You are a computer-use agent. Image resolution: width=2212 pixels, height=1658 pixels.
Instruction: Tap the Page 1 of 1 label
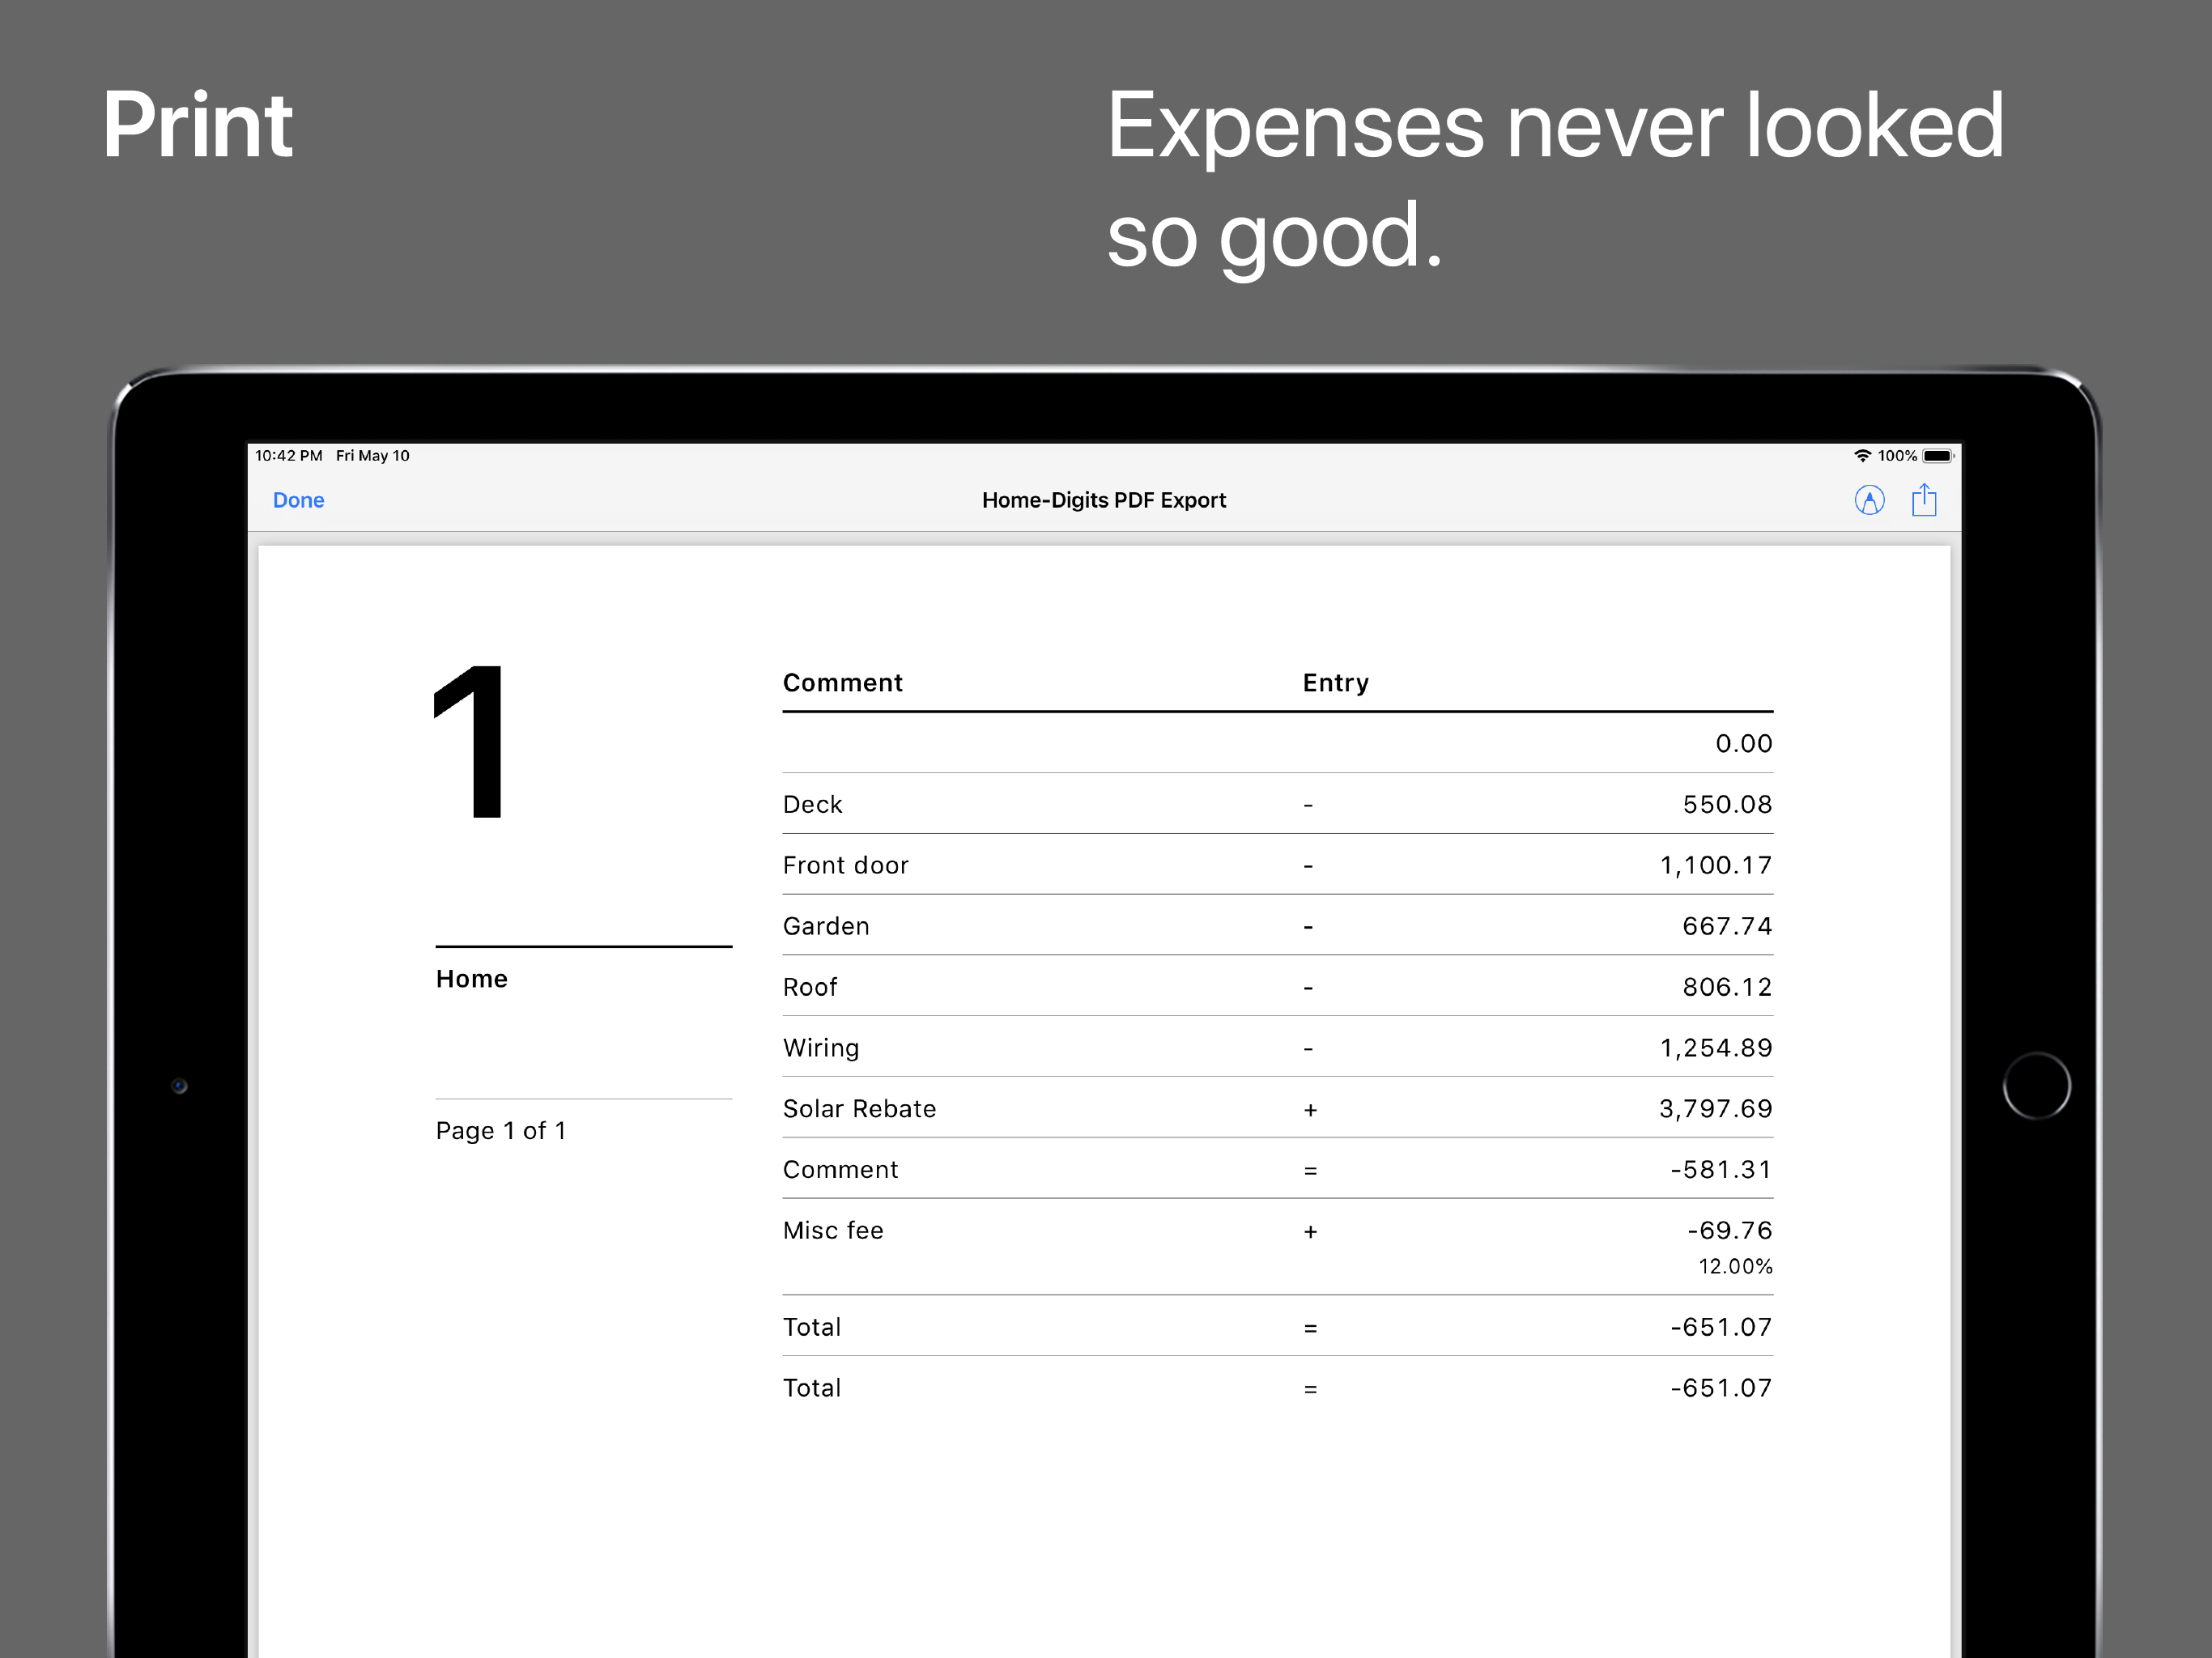click(500, 1131)
